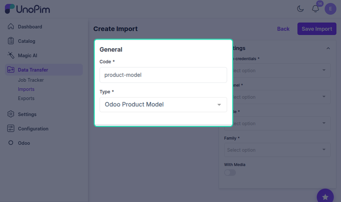Click the Configuration sliders icon
This screenshot has width=341, height=202.
click(x=11, y=128)
